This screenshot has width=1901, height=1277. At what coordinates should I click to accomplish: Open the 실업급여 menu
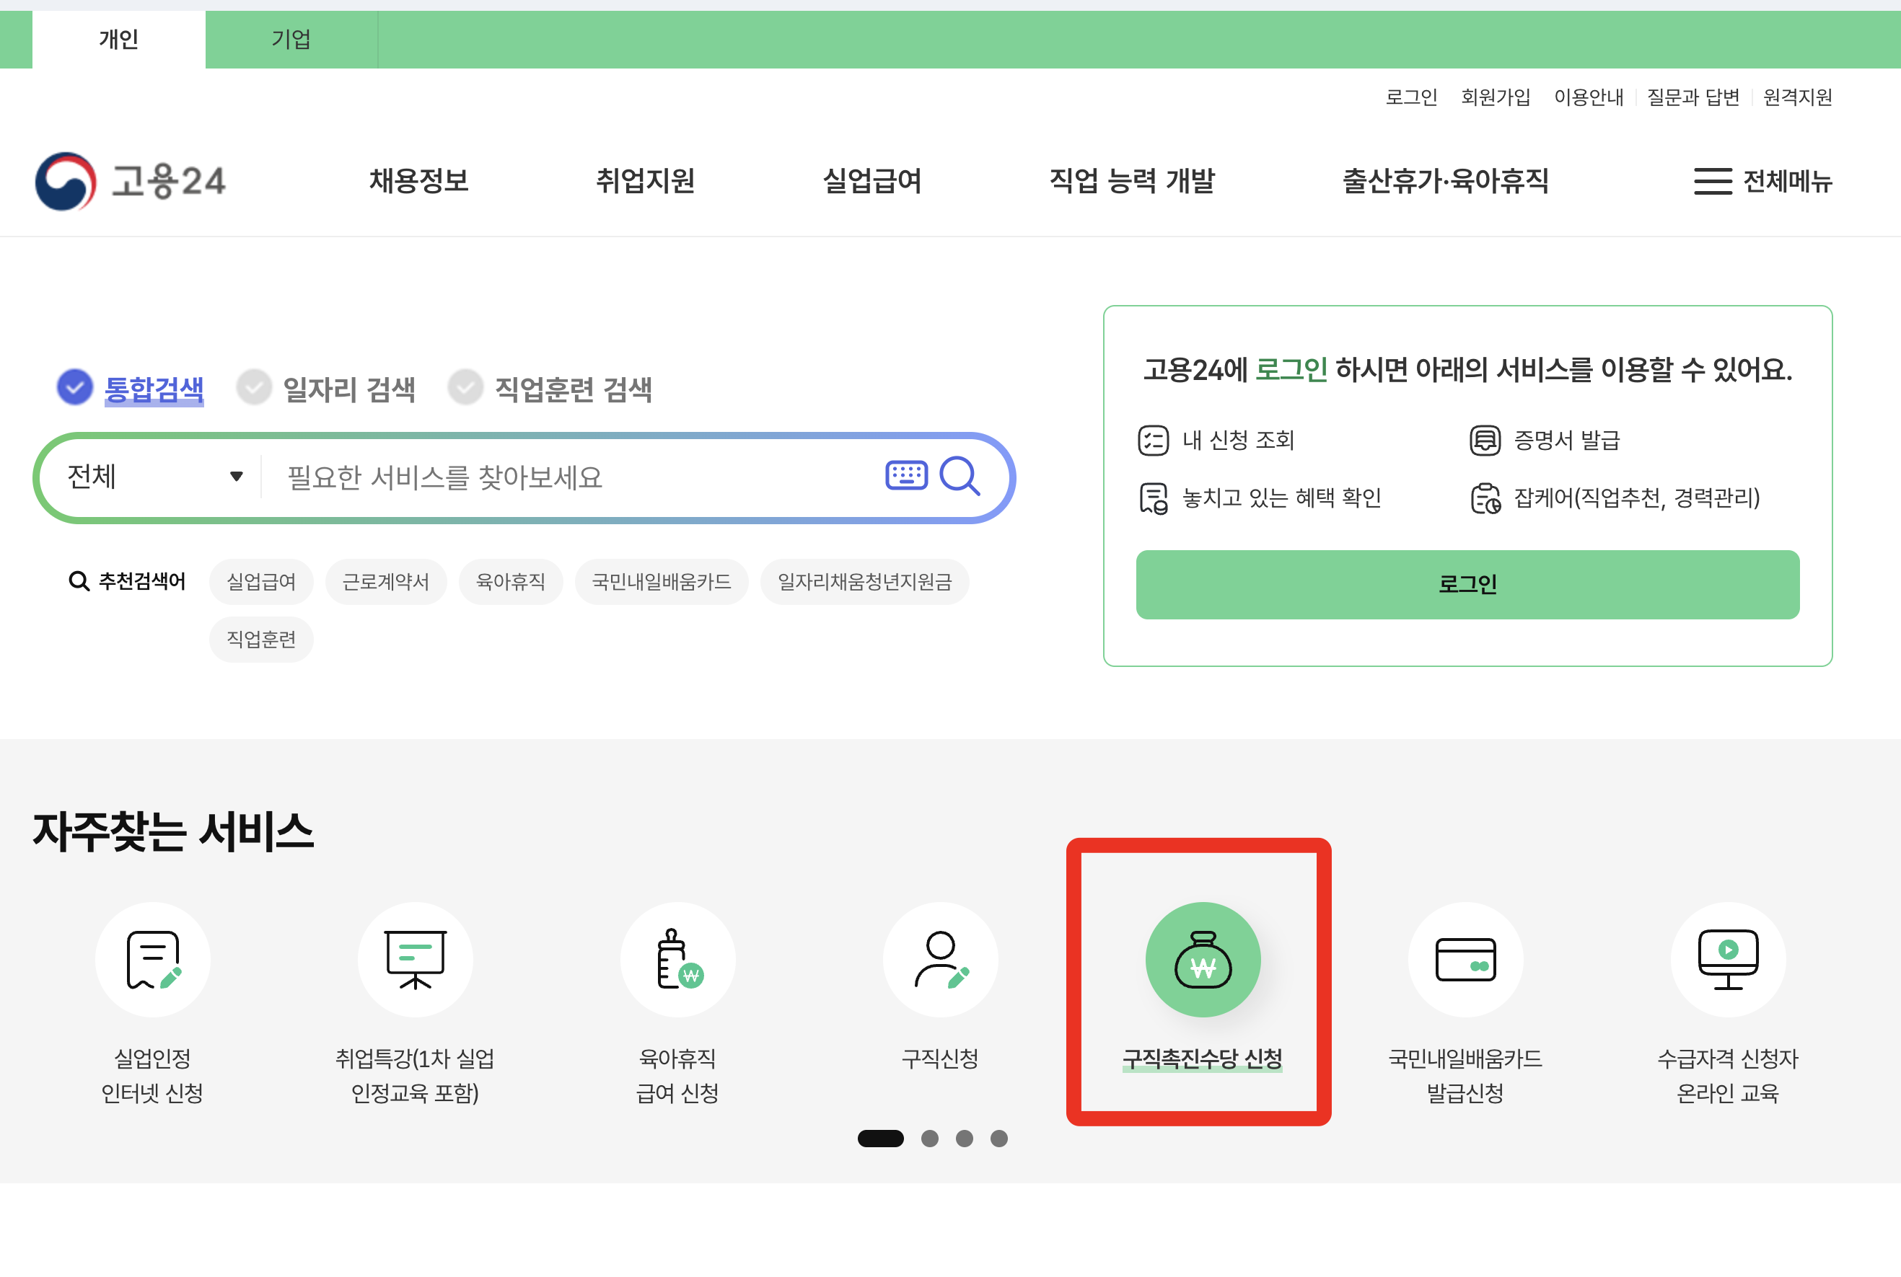(874, 182)
